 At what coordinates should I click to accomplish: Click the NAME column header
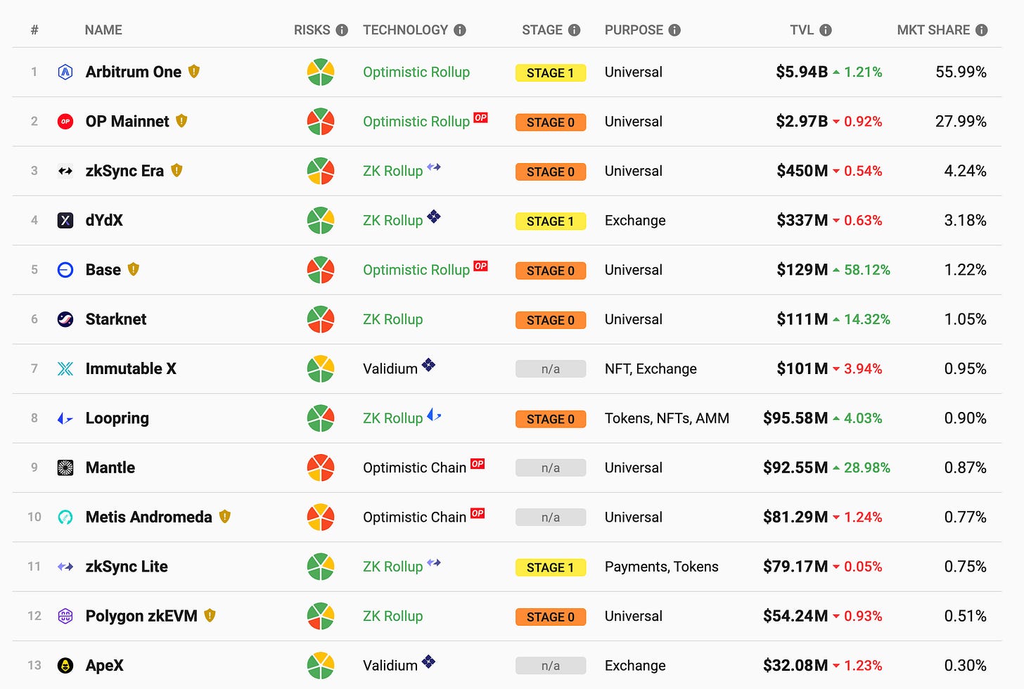pyautogui.click(x=103, y=30)
